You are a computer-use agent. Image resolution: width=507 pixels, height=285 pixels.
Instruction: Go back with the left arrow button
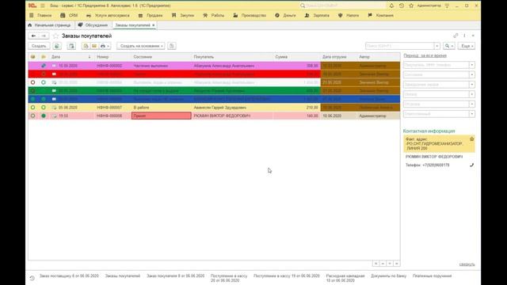(x=33, y=36)
